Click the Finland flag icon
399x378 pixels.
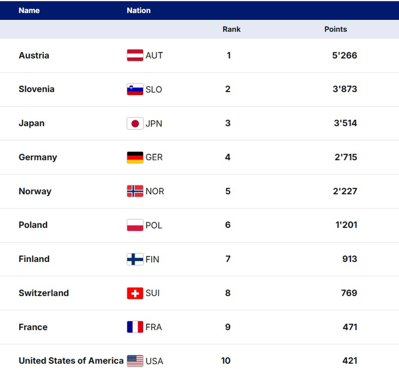coord(135,259)
